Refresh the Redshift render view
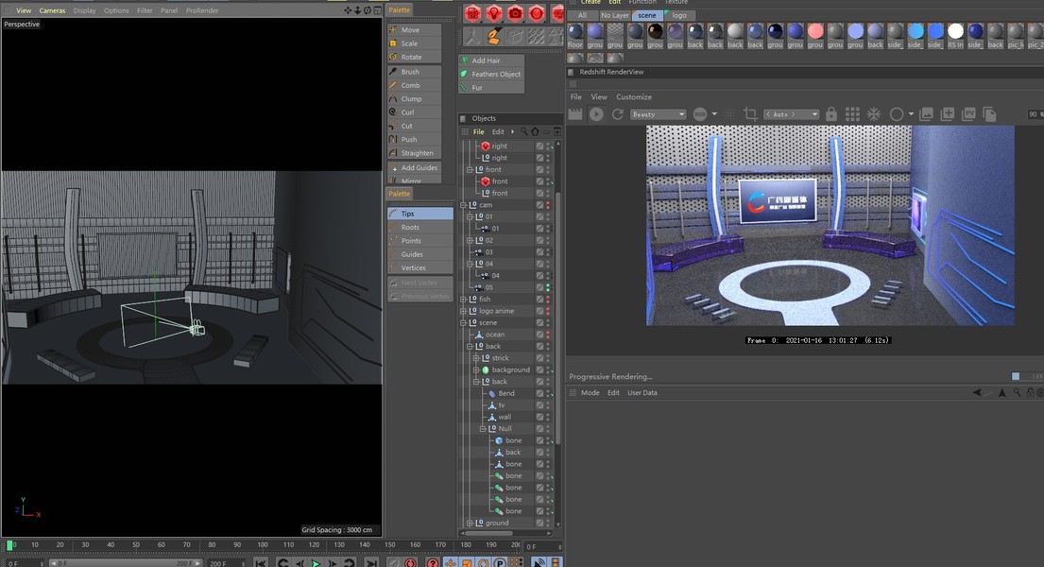 [617, 114]
